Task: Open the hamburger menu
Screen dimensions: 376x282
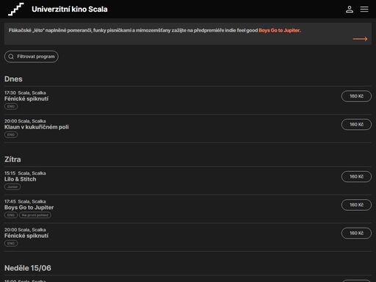Action: click(x=364, y=10)
